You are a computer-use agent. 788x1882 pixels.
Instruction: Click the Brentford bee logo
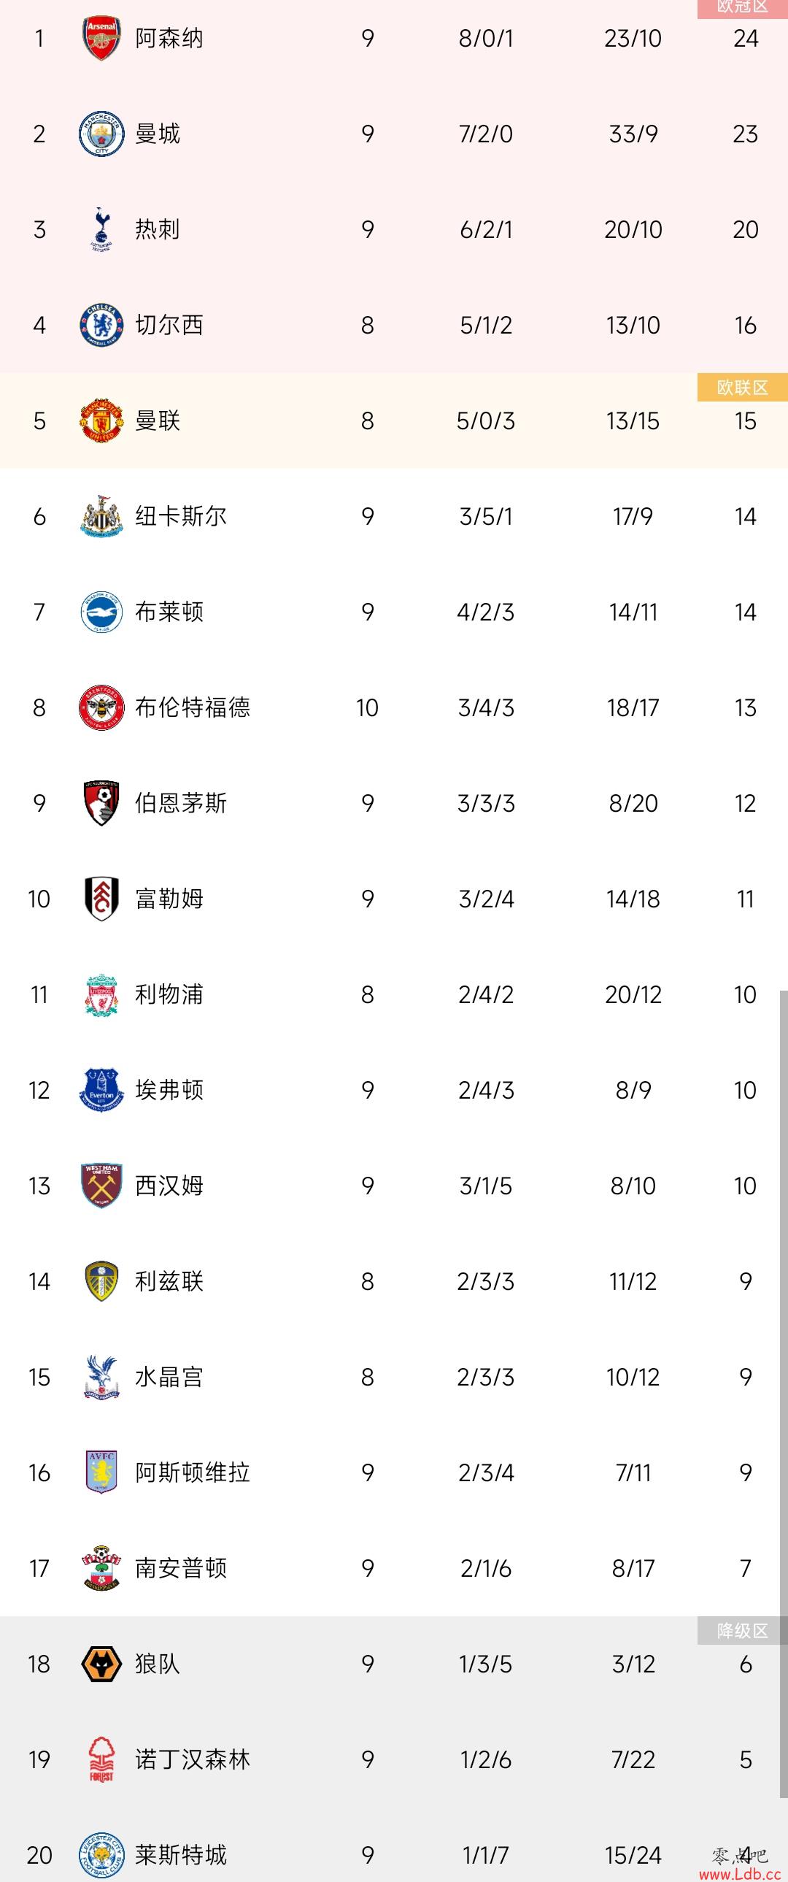pos(101,707)
